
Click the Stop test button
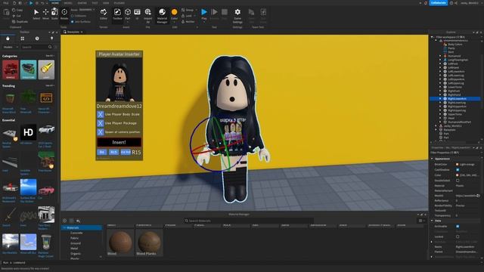pyautogui.click(x=225, y=14)
